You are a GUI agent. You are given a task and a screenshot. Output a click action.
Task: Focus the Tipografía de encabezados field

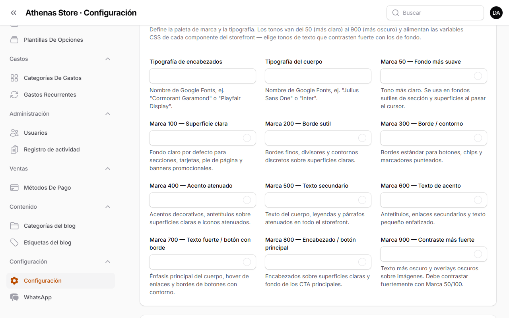[x=202, y=76]
